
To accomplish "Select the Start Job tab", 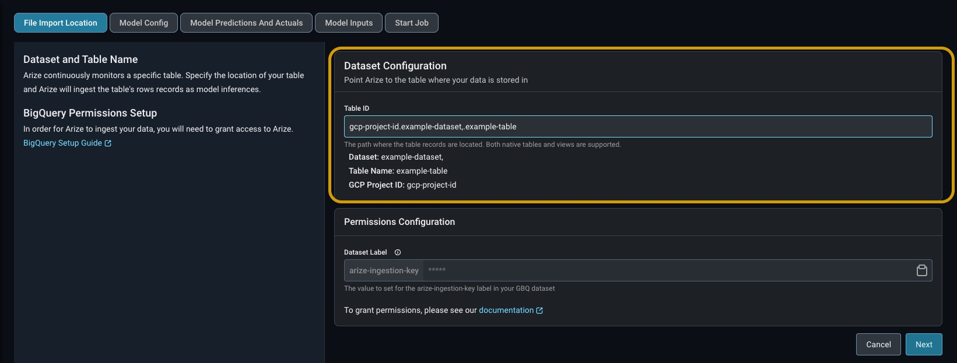I will coord(411,23).
